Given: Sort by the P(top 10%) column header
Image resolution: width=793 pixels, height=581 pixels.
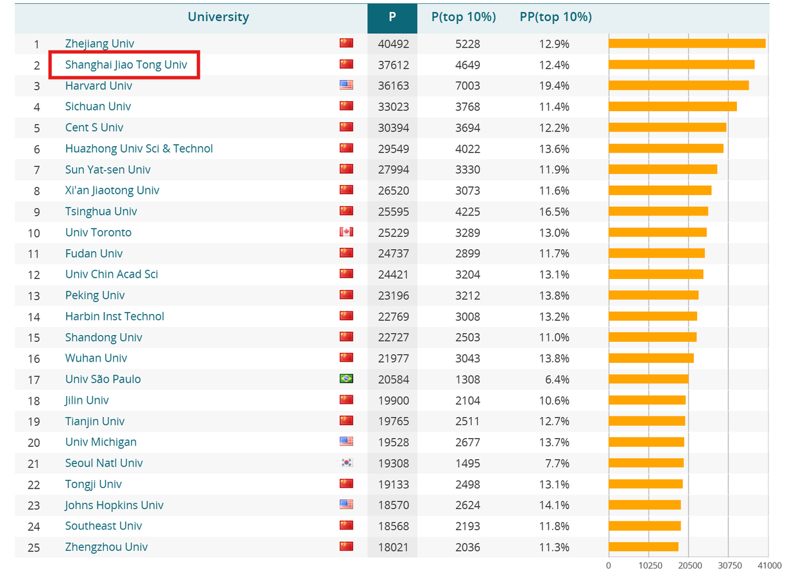Looking at the screenshot, I should (464, 17).
